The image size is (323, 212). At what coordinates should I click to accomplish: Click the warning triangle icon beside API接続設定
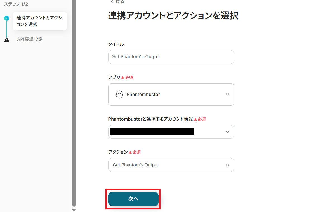(7, 40)
